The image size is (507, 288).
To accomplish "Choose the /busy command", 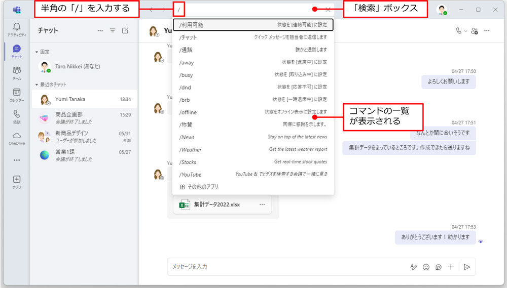I will tap(253, 75).
